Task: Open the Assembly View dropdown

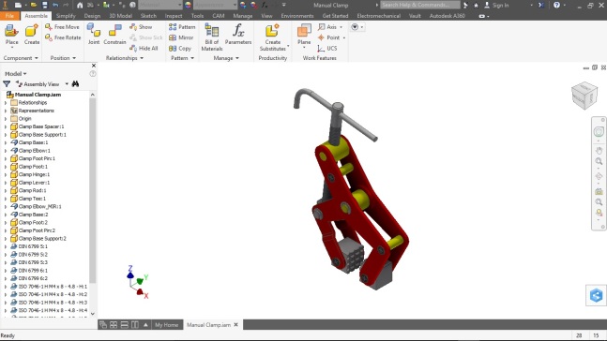Action: point(67,84)
